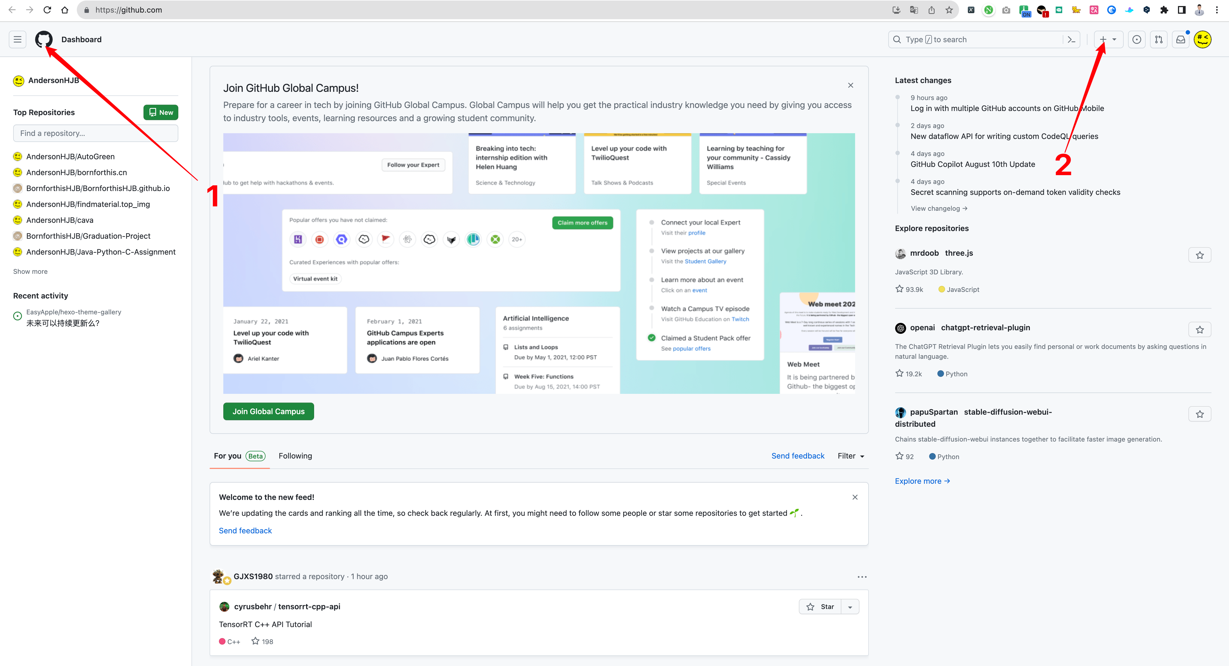Click Send feedback in welcome notice
Screen dimensions: 1229x666
[245, 531]
